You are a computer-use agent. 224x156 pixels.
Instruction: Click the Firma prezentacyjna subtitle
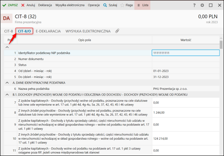pyautogui.click(x=28, y=22)
